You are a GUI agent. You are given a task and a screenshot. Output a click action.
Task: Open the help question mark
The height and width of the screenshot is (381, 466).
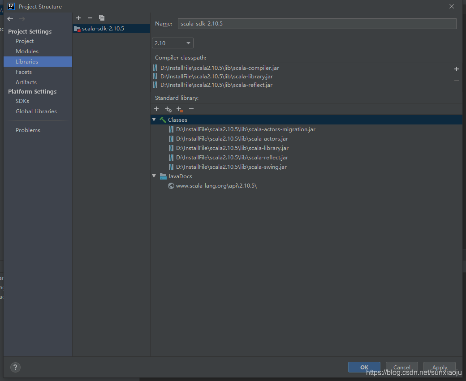tap(15, 367)
